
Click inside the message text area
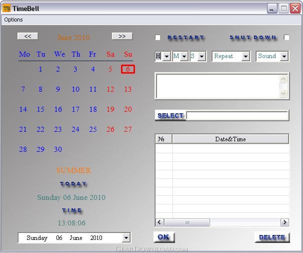(218, 86)
